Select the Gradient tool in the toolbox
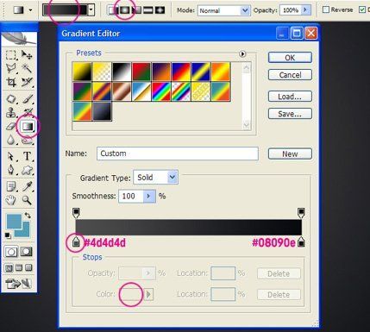The image size is (370, 332). (x=28, y=126)
